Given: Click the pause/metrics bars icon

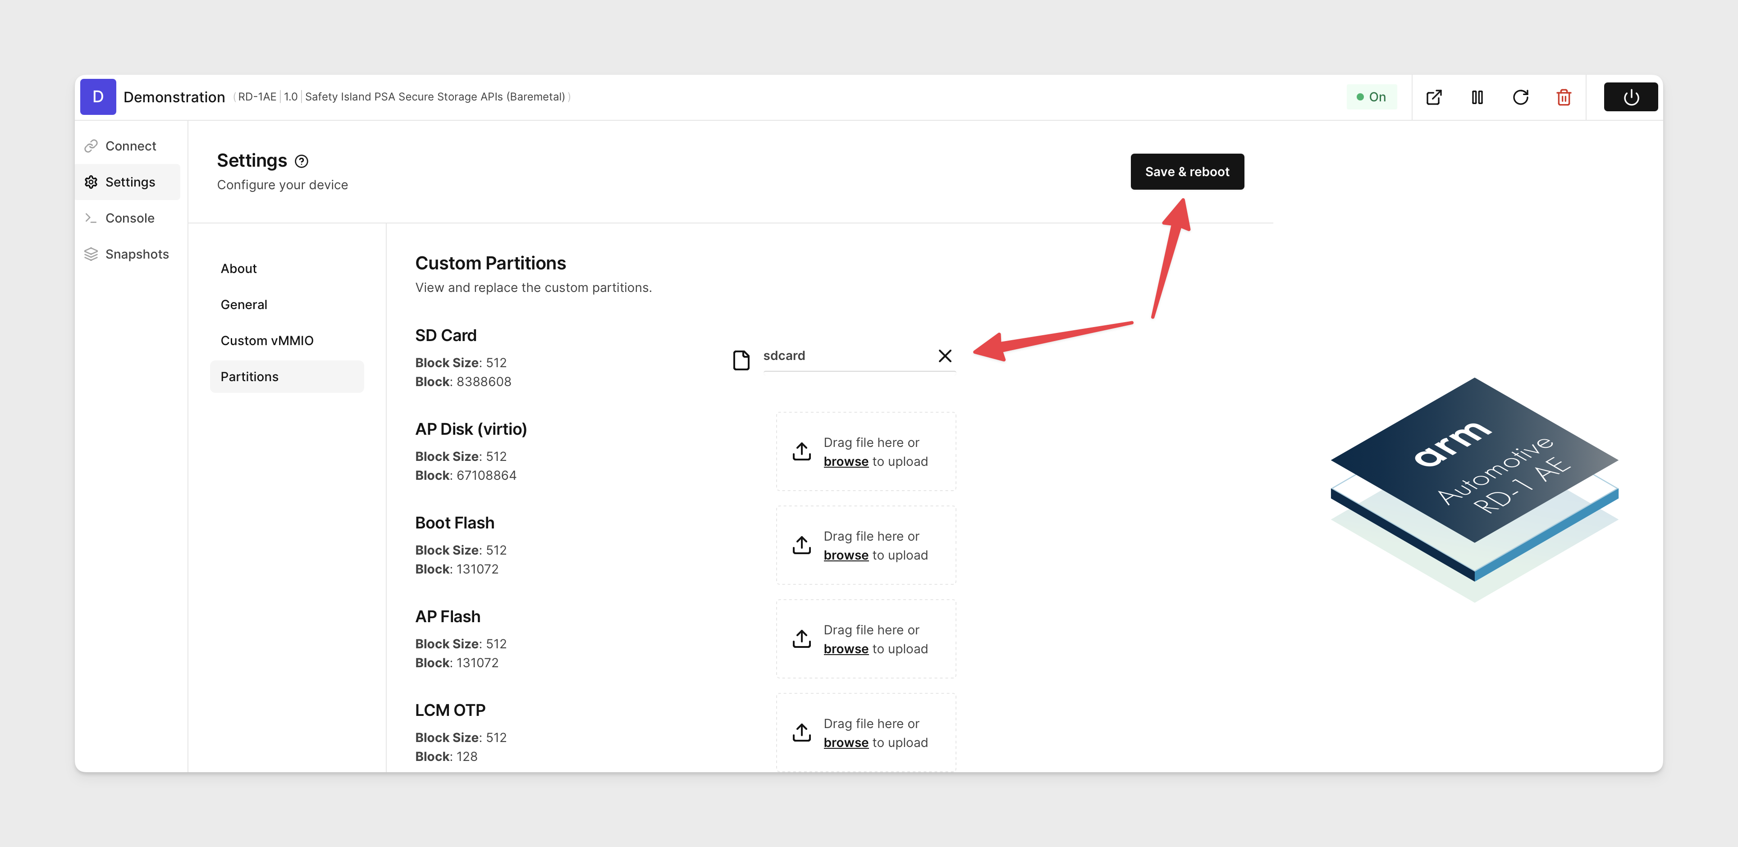Looking at the screenshot, I should coord(1477,96).
